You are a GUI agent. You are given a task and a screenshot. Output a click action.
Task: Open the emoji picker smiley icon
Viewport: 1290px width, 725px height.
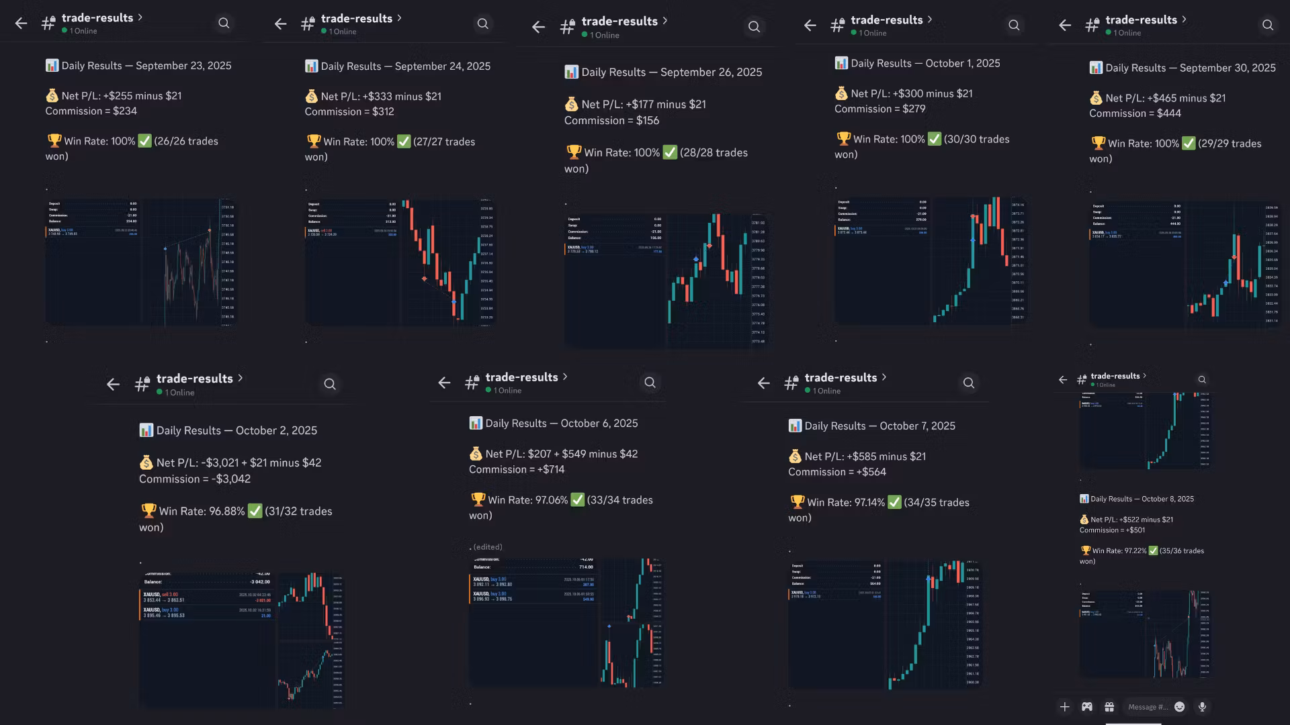pyautogui.click(x=1179, y=706)
